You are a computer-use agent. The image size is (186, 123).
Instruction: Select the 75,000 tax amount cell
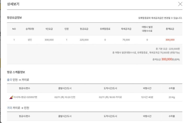[126, 40]
